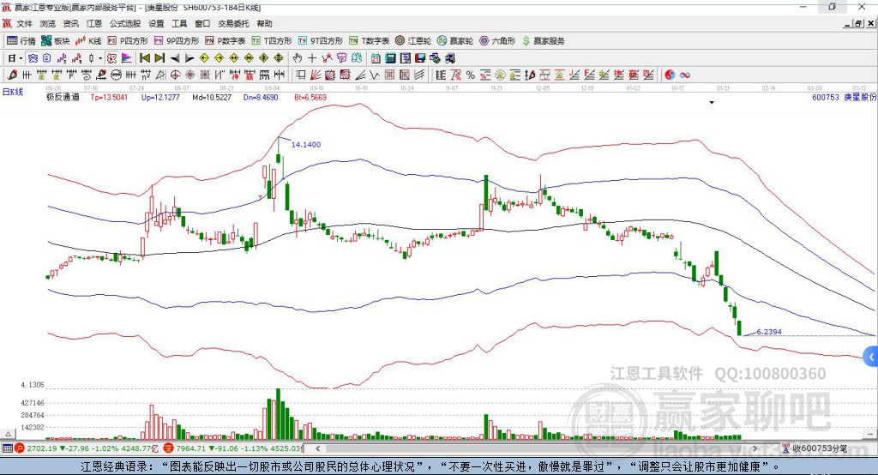
Task: Open the 设置 menu
Action: click(x=156, y=23)
